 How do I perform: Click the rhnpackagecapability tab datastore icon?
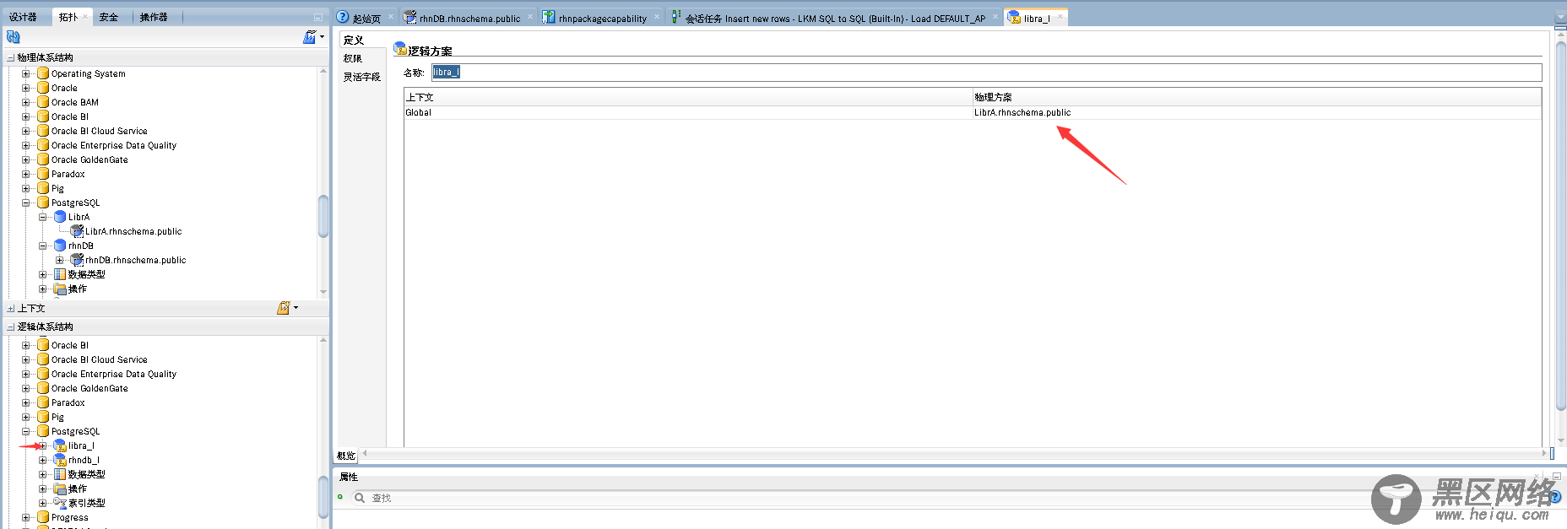point(549,17)
